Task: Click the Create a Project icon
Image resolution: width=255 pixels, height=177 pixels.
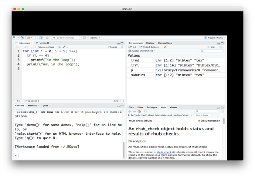Action: click(x=23, y=38)
